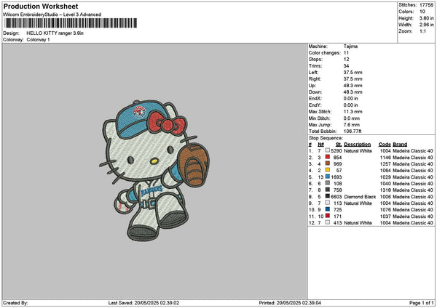Click the Max Jump value '7.6 mm'
This screenshot has width=437, height=308.
coord(352,125)
